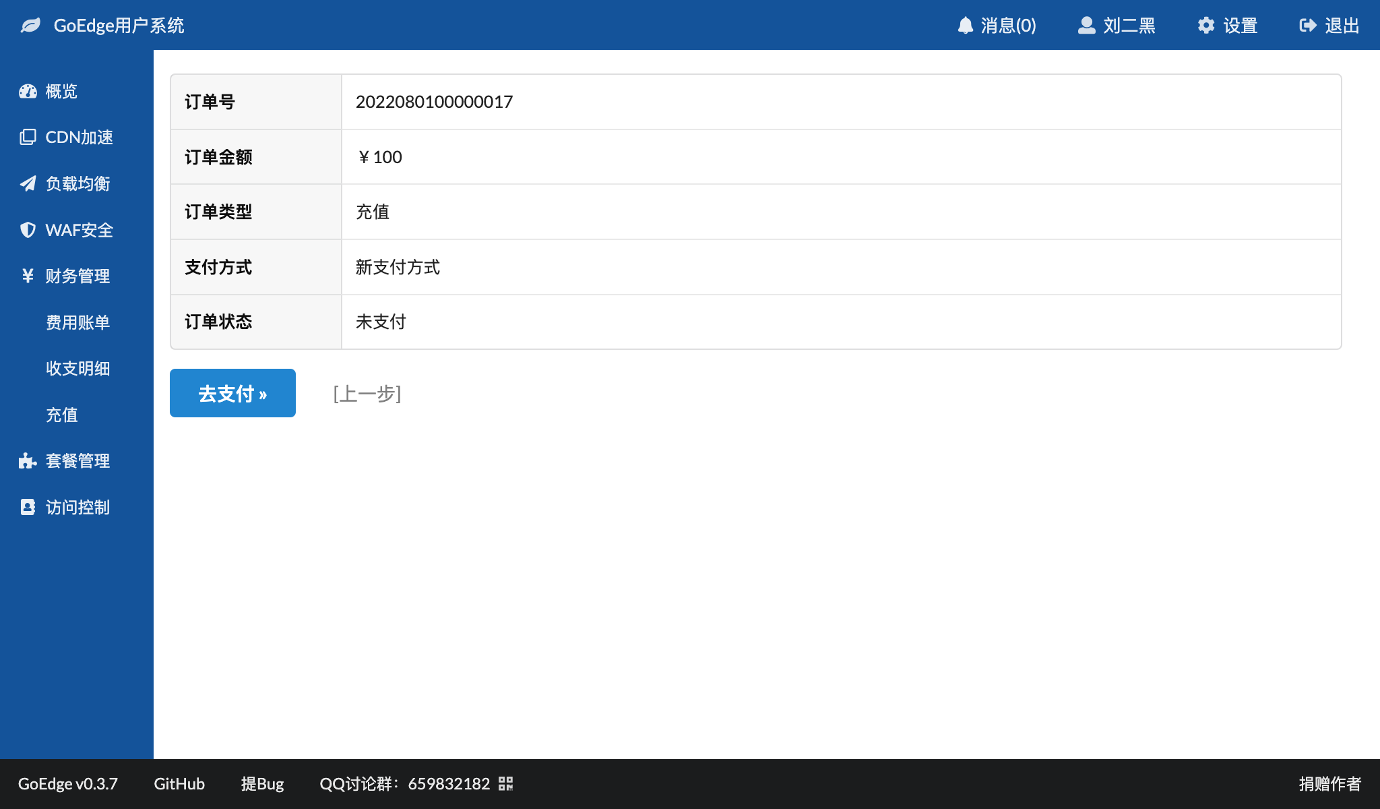Open the GitHub footer link
Viewport: 1380px width, 809px height.
pos(179,783)
